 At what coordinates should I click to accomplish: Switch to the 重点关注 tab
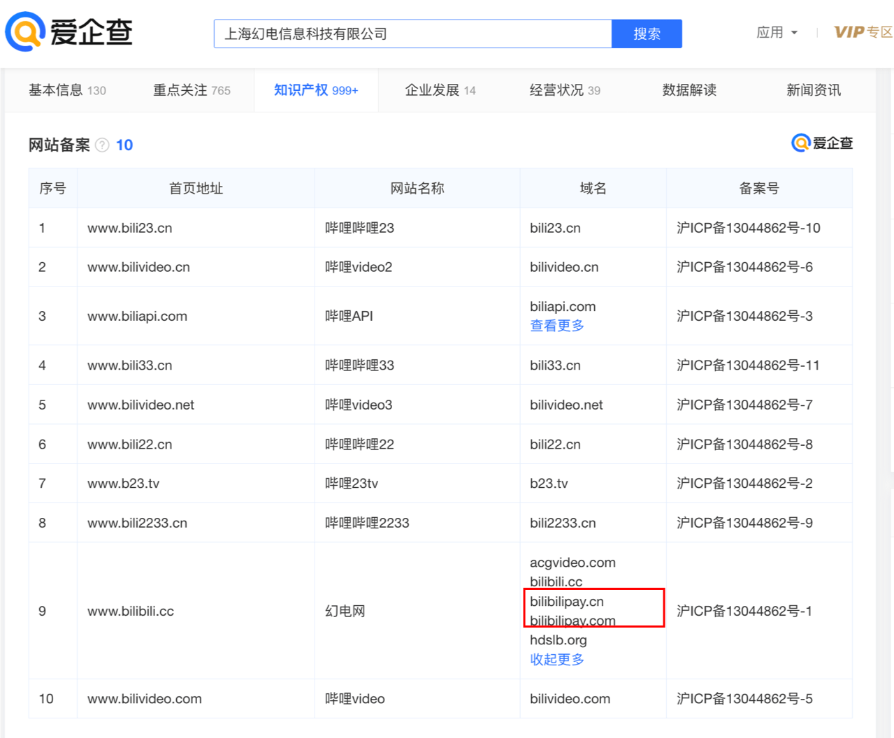coord(192,90)
